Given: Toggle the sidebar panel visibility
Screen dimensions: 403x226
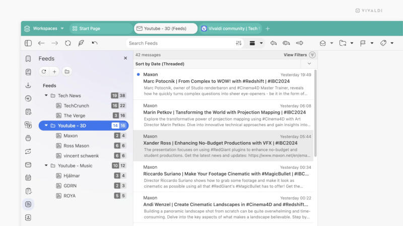Looking at the screenshot, I should coord(28,43).
